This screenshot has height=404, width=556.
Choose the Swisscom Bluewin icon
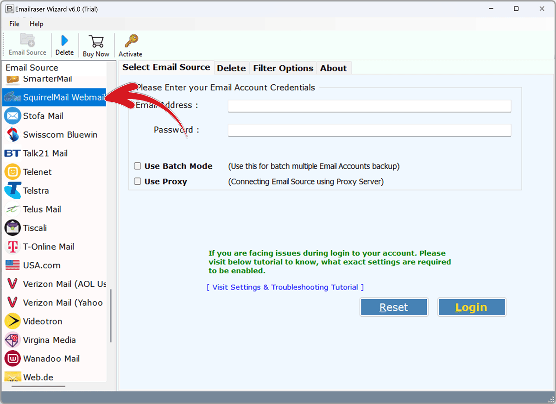(13, 134)
